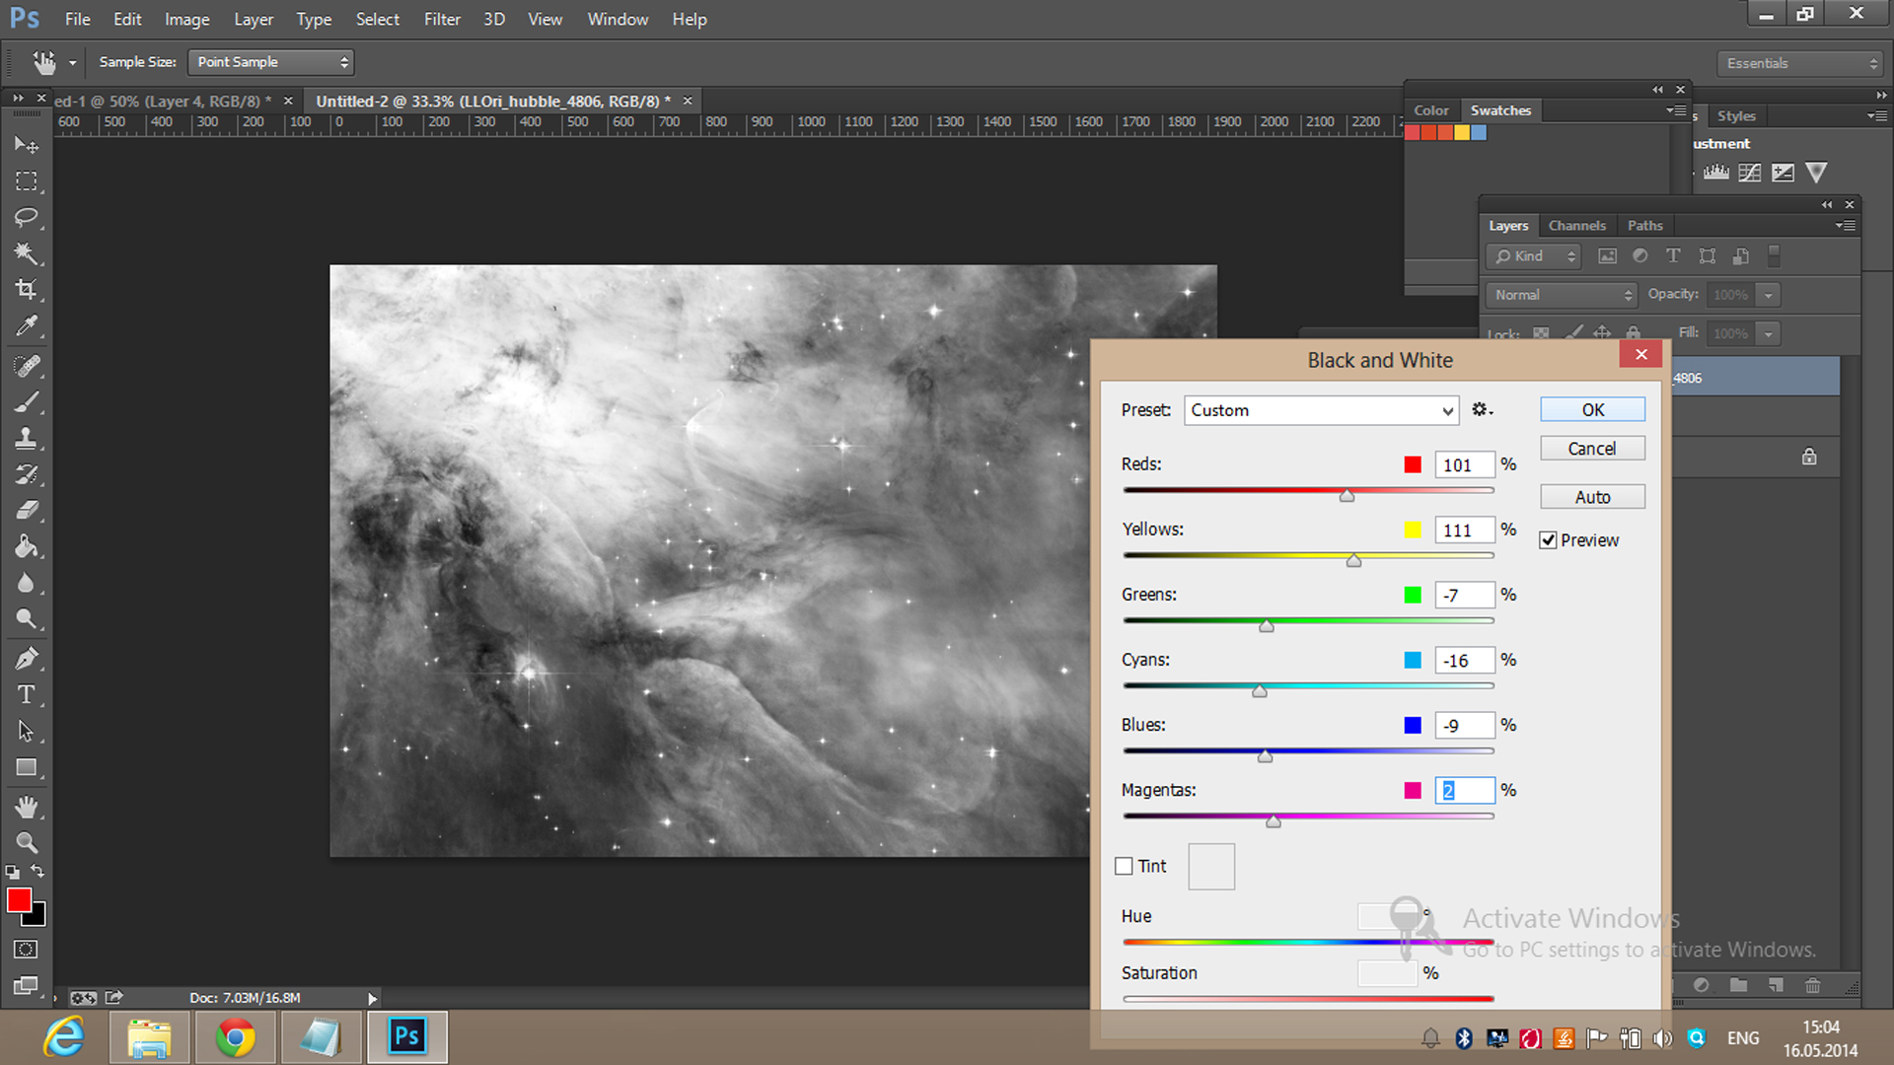Switch to the Color panel tab
Image resolution: width=1894 pixels, height=1065 pixels.
(1431, 110)
